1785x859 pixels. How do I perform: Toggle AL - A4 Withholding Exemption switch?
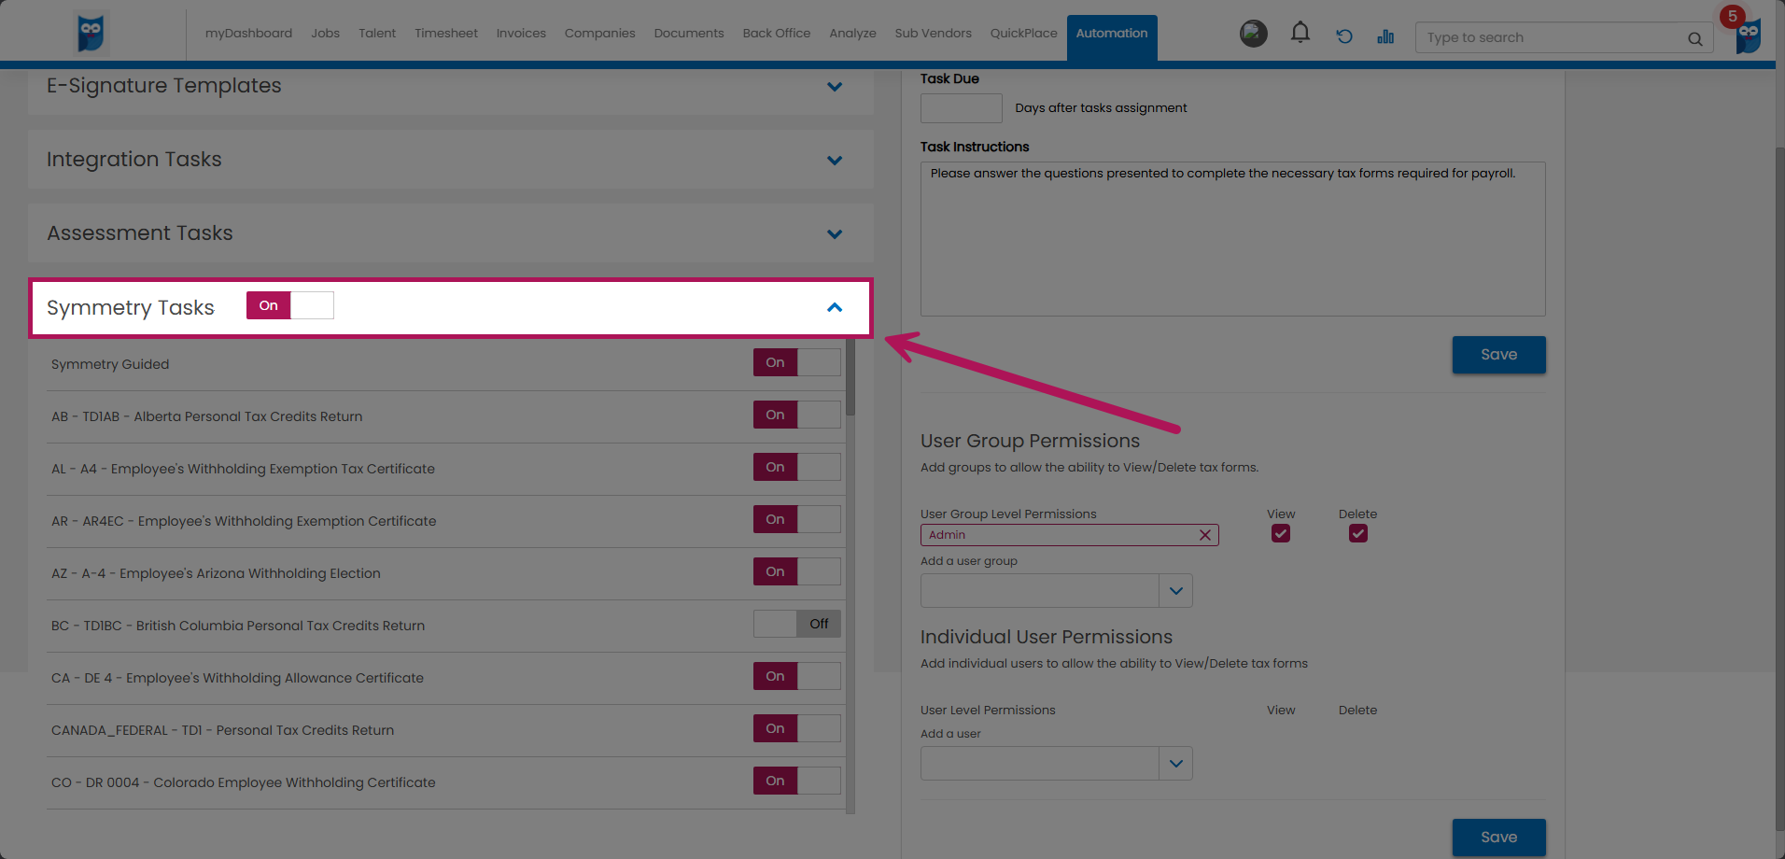(796, 467)
